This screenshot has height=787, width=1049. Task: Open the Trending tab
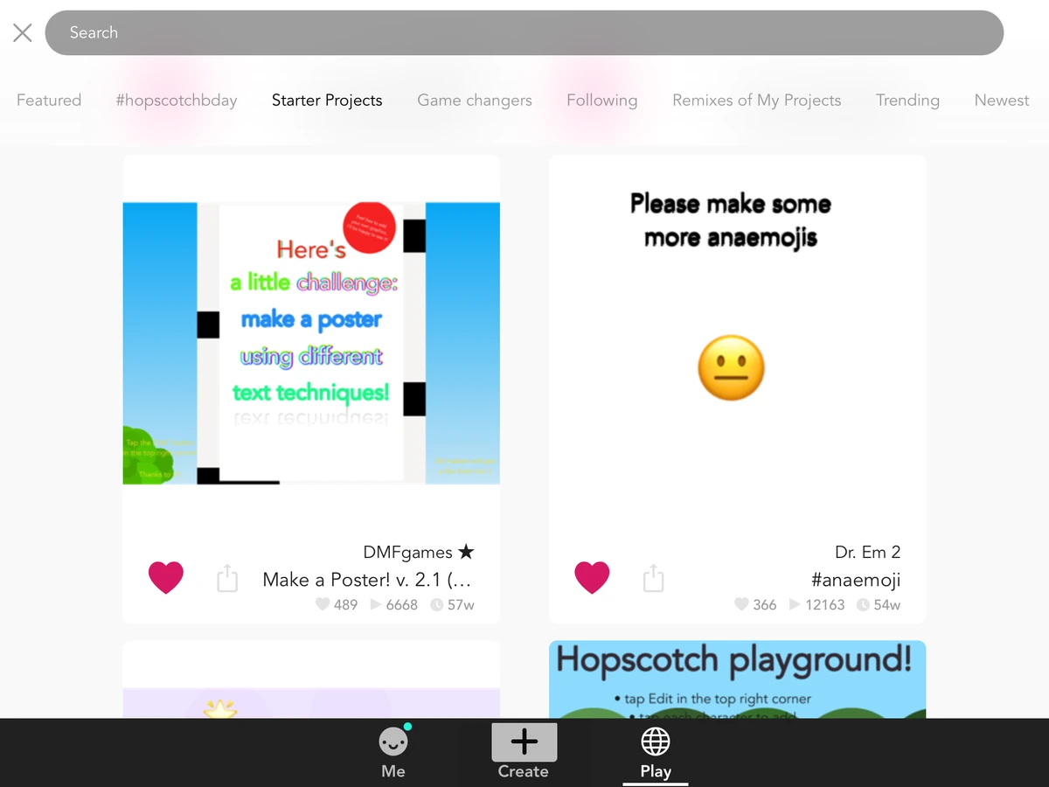(x=907, y=101)
